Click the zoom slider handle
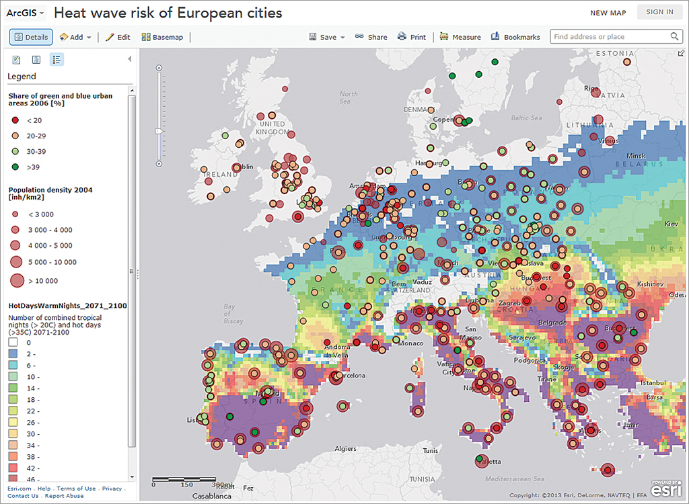 [x=159, y=131]
